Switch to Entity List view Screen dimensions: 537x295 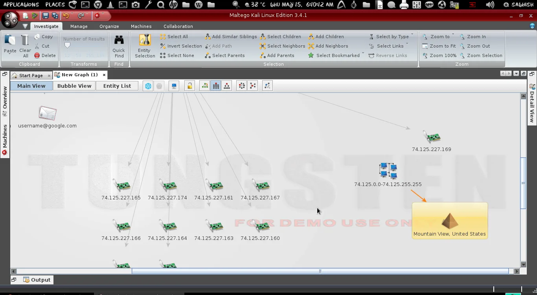pyautogui.click(x=117, y=86)
